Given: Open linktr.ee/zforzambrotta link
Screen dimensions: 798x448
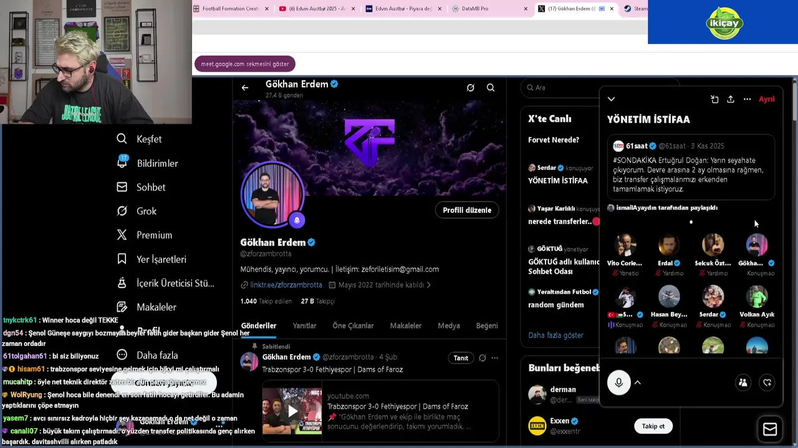Looking at the screenshot, I should coord(286,285).
